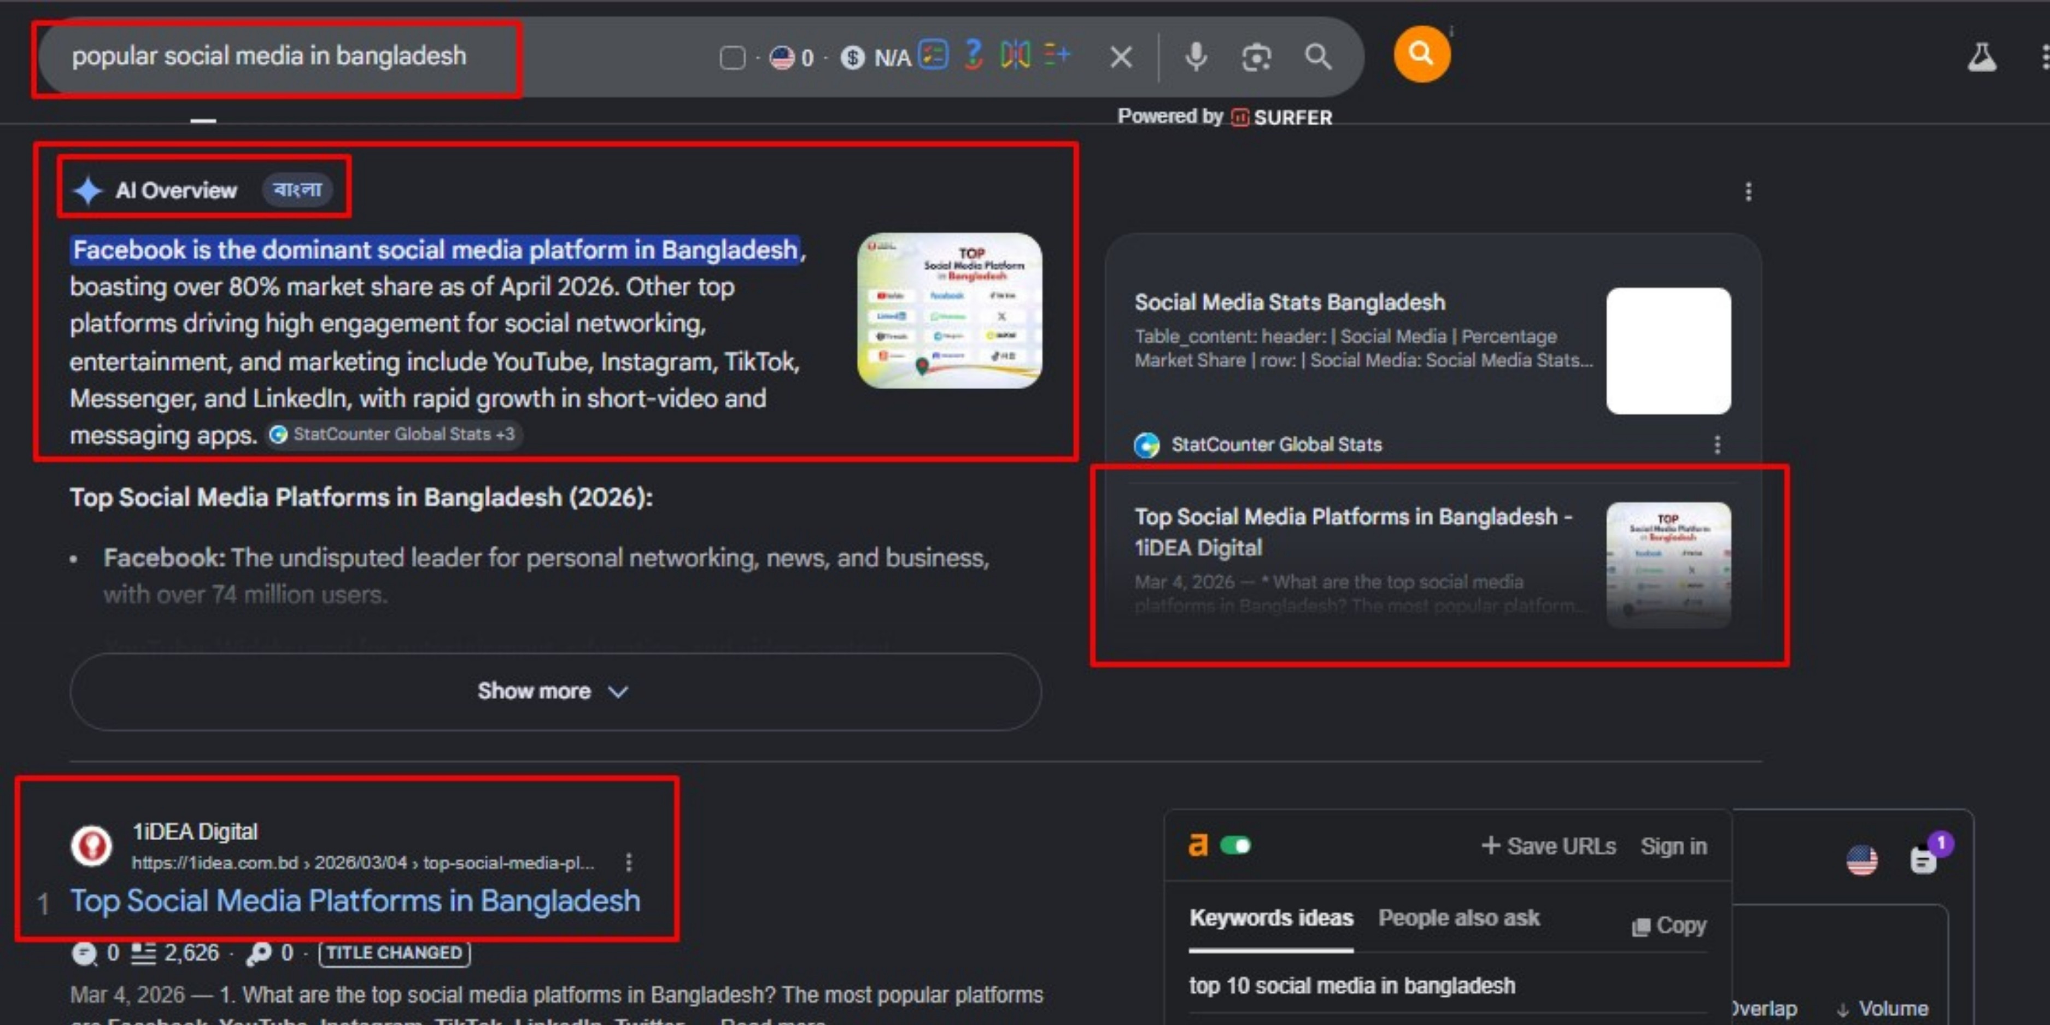
Task: Open the Search Labs flask icon
Action: click(1982, 57)
